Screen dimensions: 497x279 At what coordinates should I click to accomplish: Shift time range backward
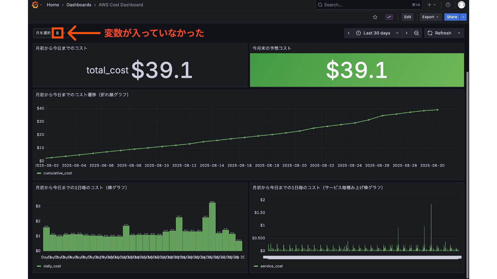[x=349, y=33]
